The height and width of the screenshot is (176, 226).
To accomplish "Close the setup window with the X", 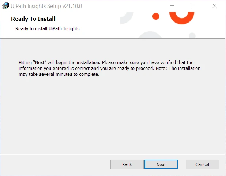I will (x=215, y=6).
